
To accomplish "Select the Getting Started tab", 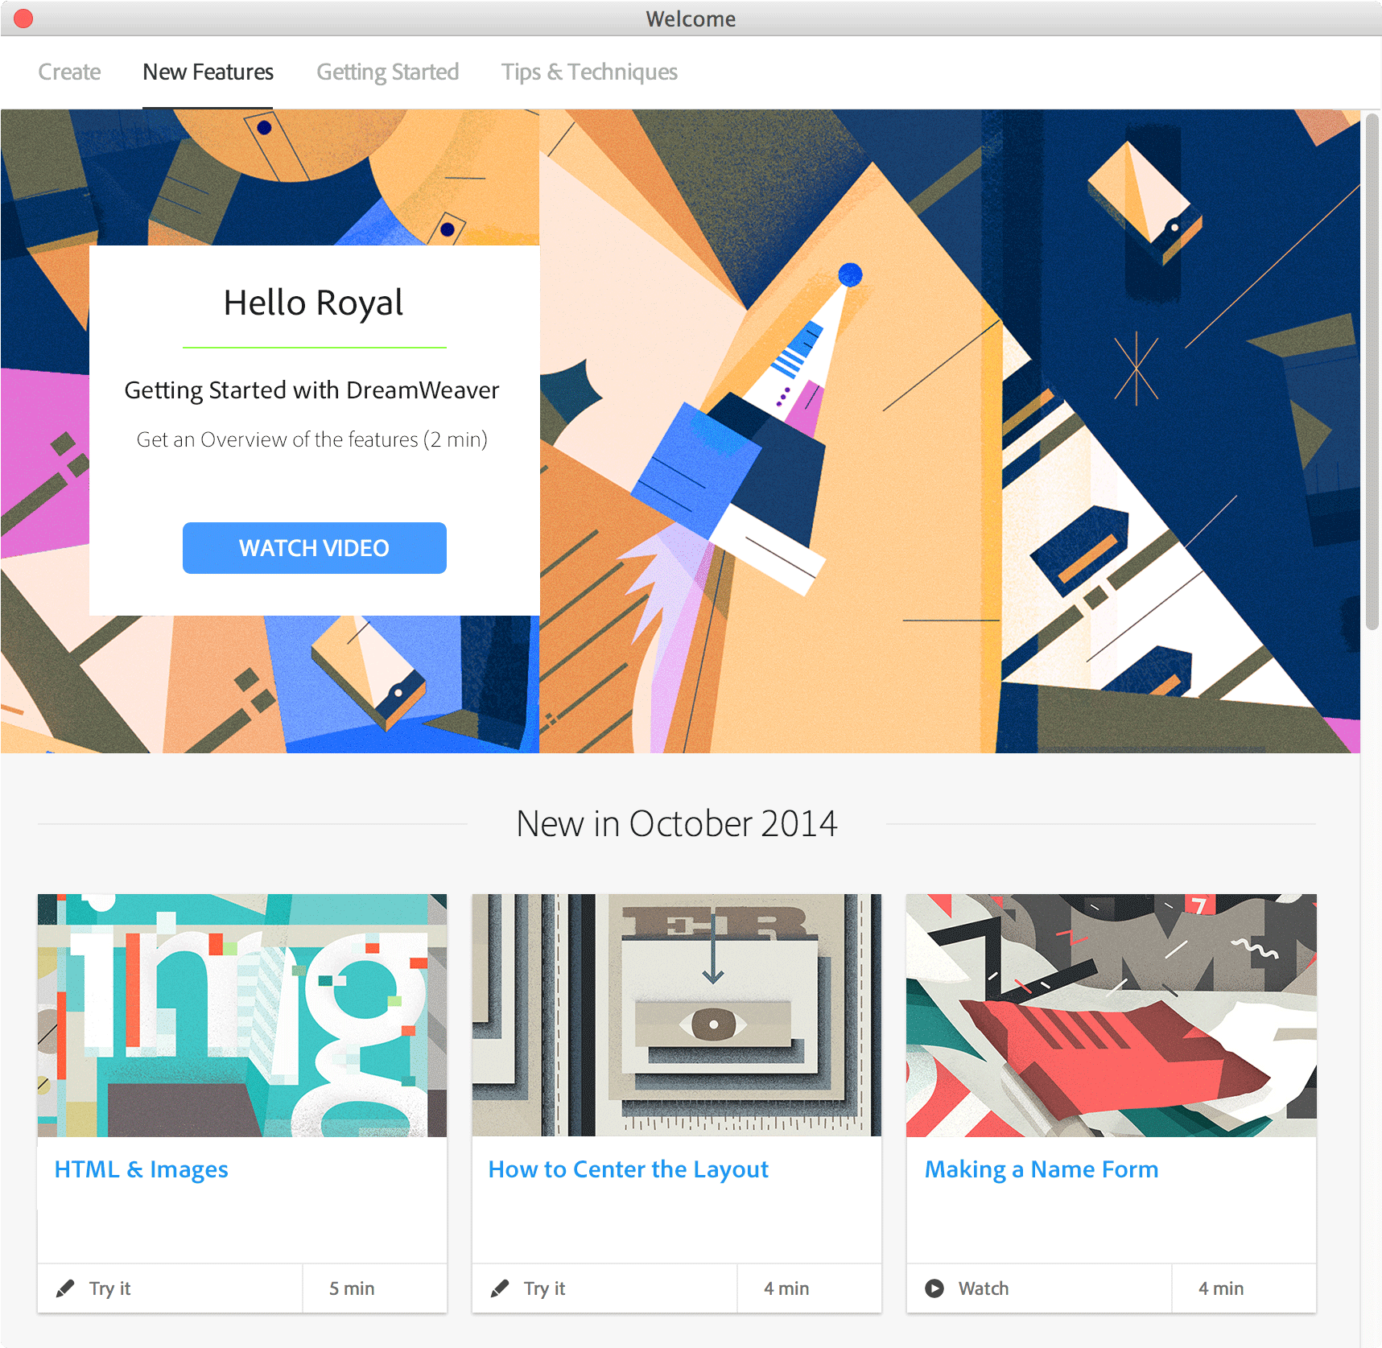I will tap(388, 72).
